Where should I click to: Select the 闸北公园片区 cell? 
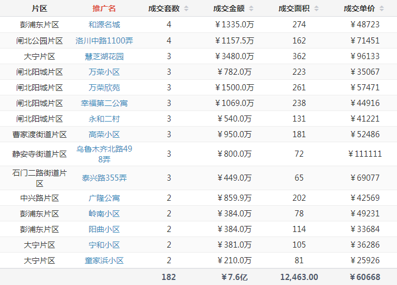click(x=40, y=41)
